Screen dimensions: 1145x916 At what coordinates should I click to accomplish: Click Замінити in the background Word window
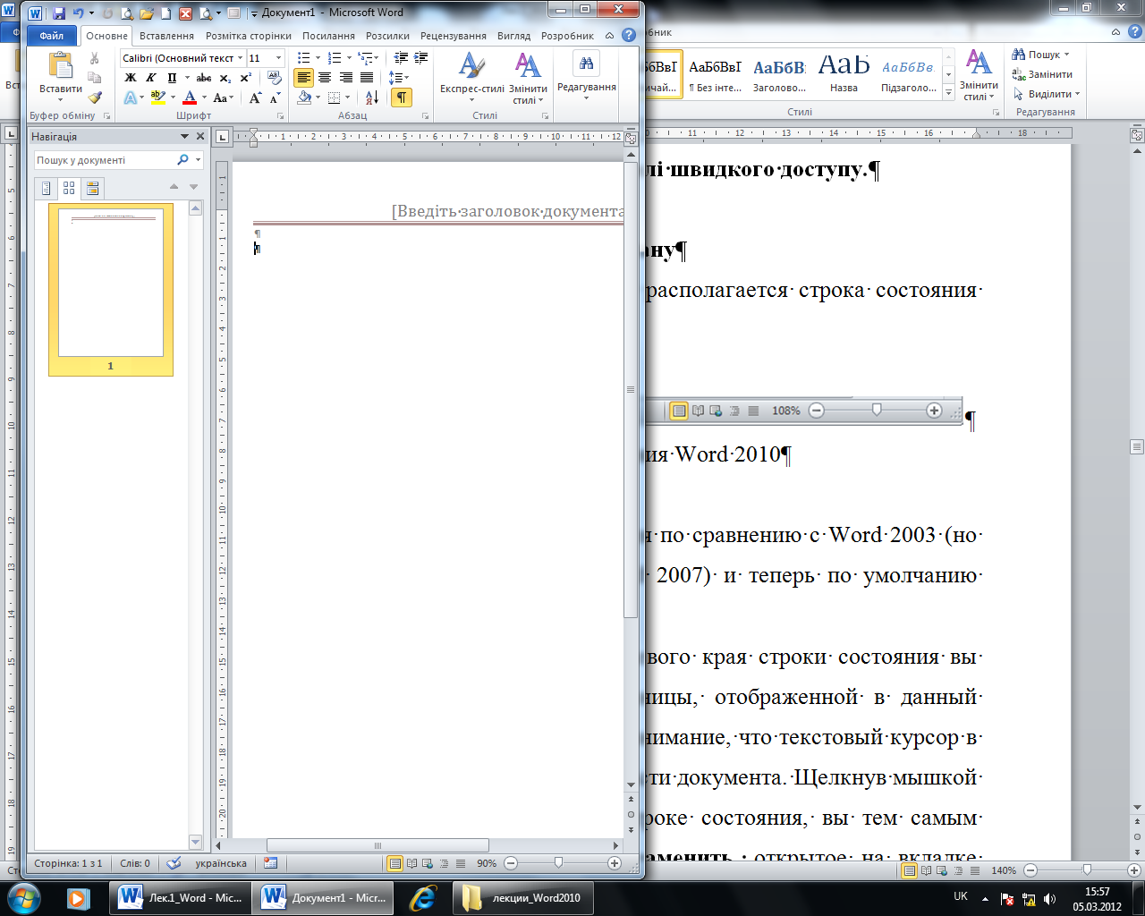[1042, 74]
